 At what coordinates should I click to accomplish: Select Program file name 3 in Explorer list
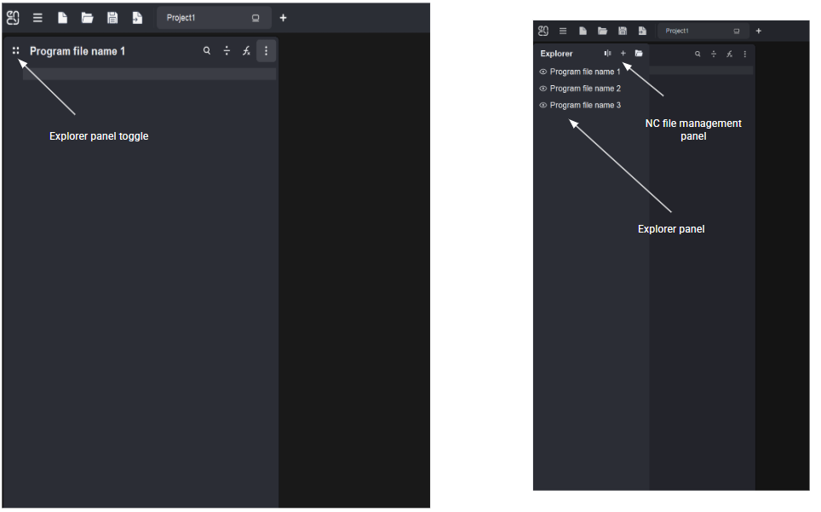click(x=585, y=106)
